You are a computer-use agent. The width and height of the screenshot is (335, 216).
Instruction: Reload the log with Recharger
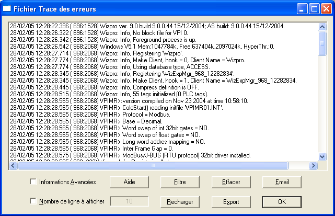pos(180,202)
